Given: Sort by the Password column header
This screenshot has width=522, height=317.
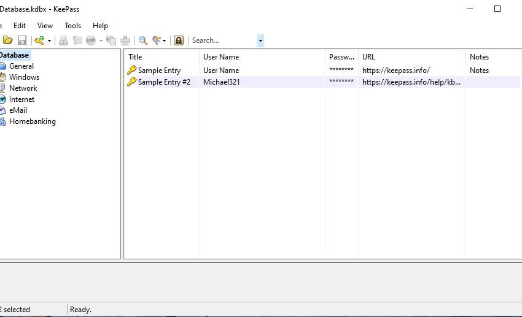Looking at the screenshot, I should point(341,57).
